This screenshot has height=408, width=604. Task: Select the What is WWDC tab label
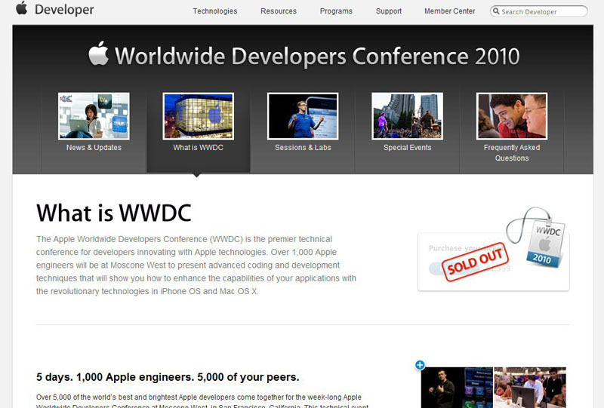pyautogui.click(x=198, y=147)
